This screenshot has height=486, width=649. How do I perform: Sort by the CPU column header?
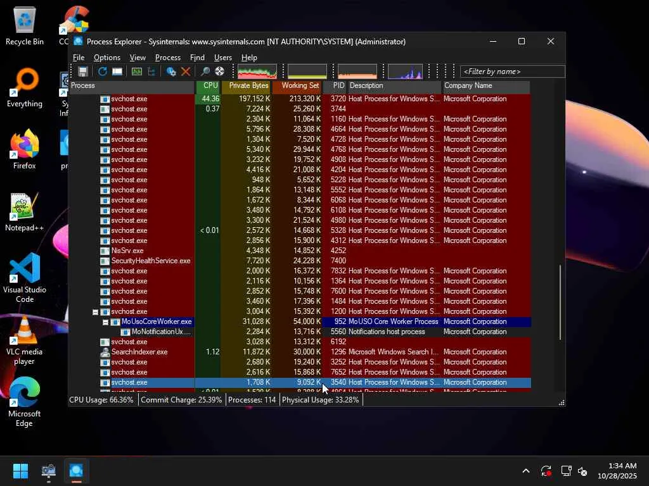coord(208,86)
